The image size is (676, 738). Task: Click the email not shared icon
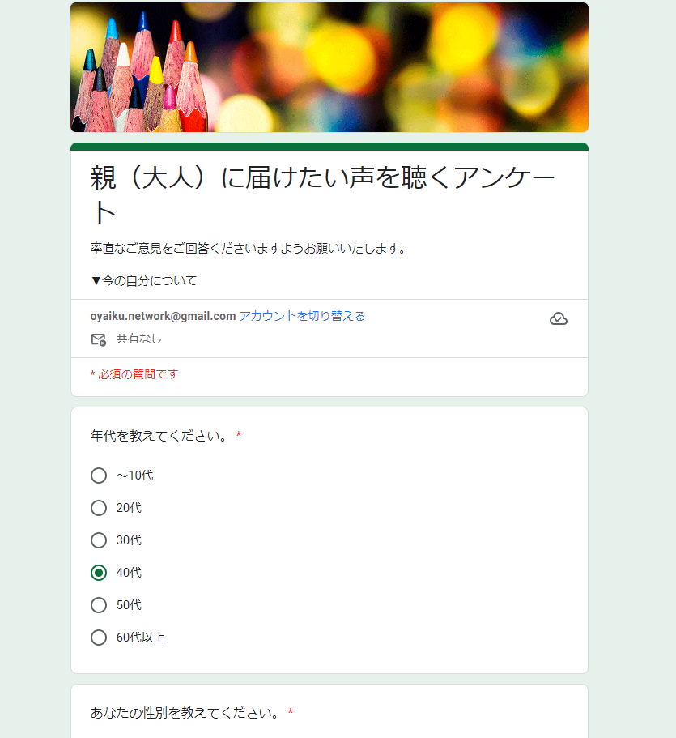point(98,339)
